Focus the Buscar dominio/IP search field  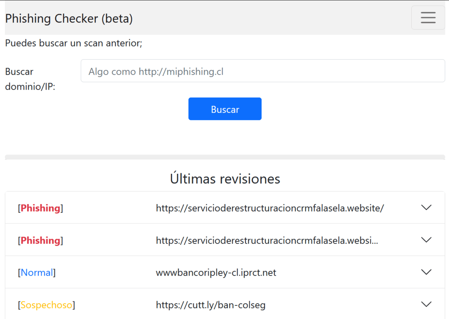pyautogui.click(x=262, y=71)
